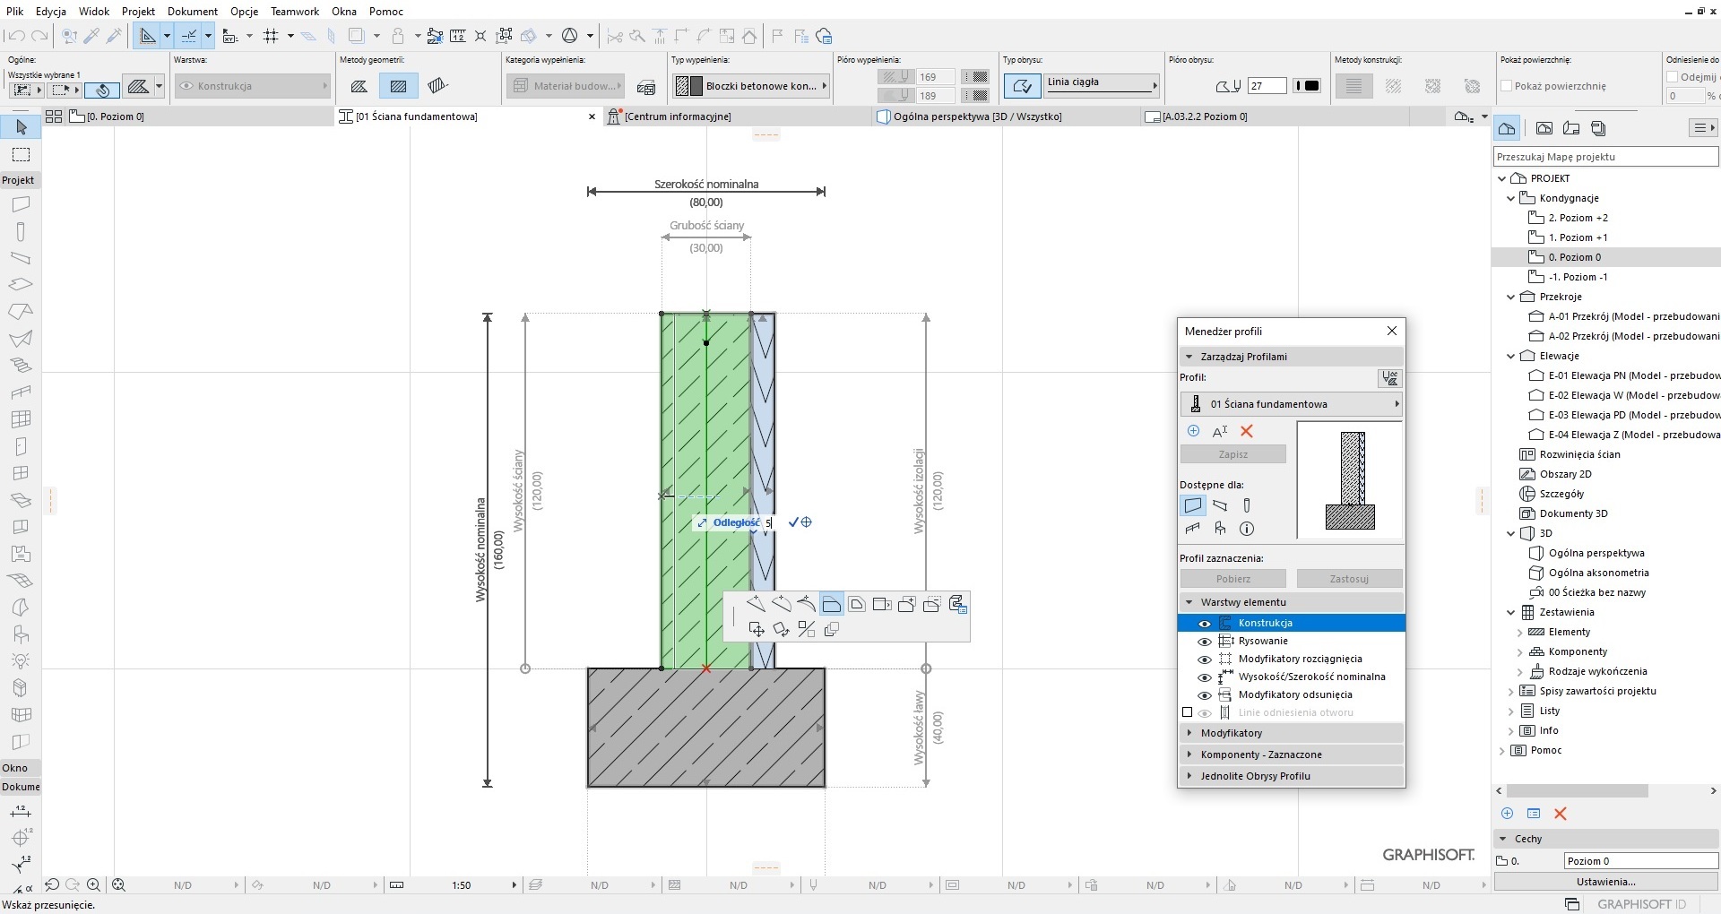This screenshot has height=914, width=1721.
Task: Open Bloczki betonowe fill type dropdown
Action: point(750,86)
